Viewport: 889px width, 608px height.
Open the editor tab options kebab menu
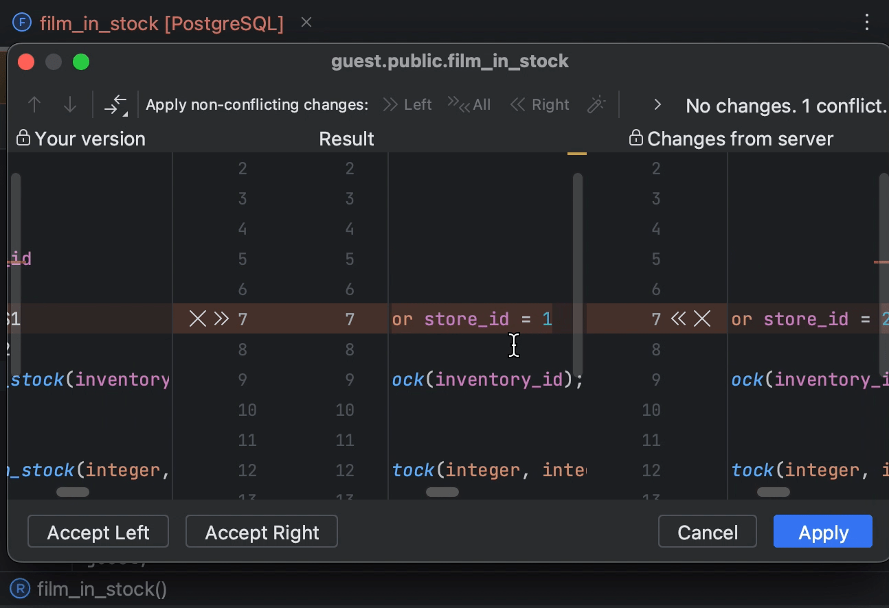coord(867,23)
